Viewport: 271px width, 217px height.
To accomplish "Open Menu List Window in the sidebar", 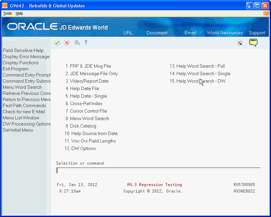I will coord(21,118).
